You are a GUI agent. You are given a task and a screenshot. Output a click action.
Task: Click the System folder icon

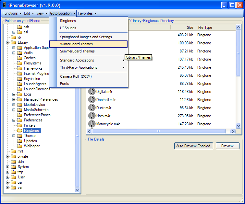click(x=13, y=167)
